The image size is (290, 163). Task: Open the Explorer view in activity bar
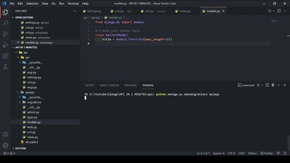coord(5,12)
